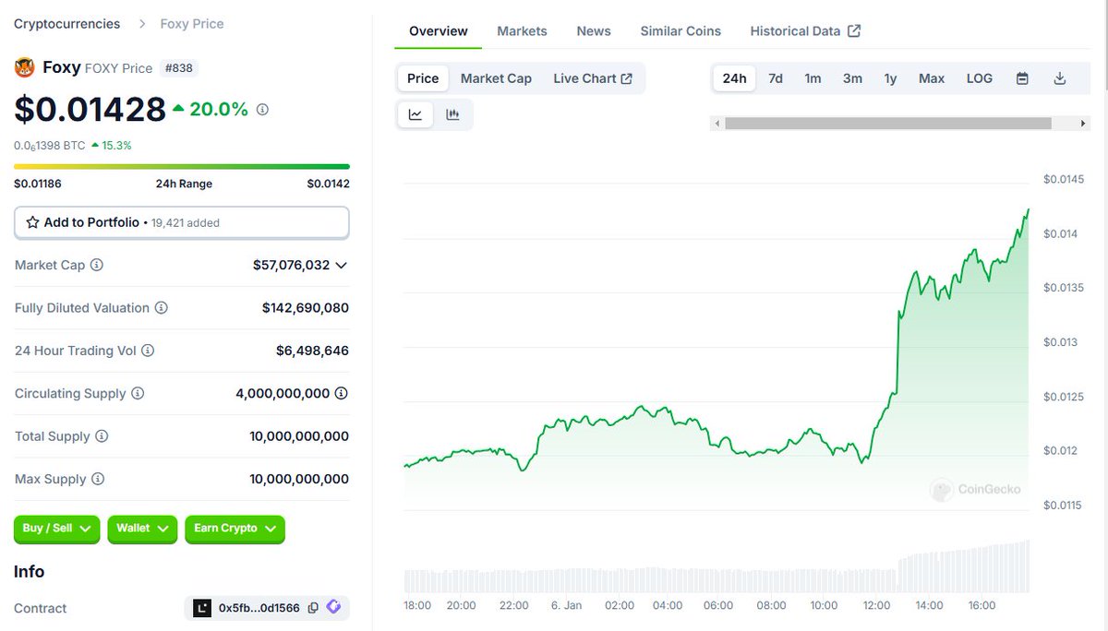Select the 1m time range
The width and height of the screenshot is (1108, 631).
813,78
